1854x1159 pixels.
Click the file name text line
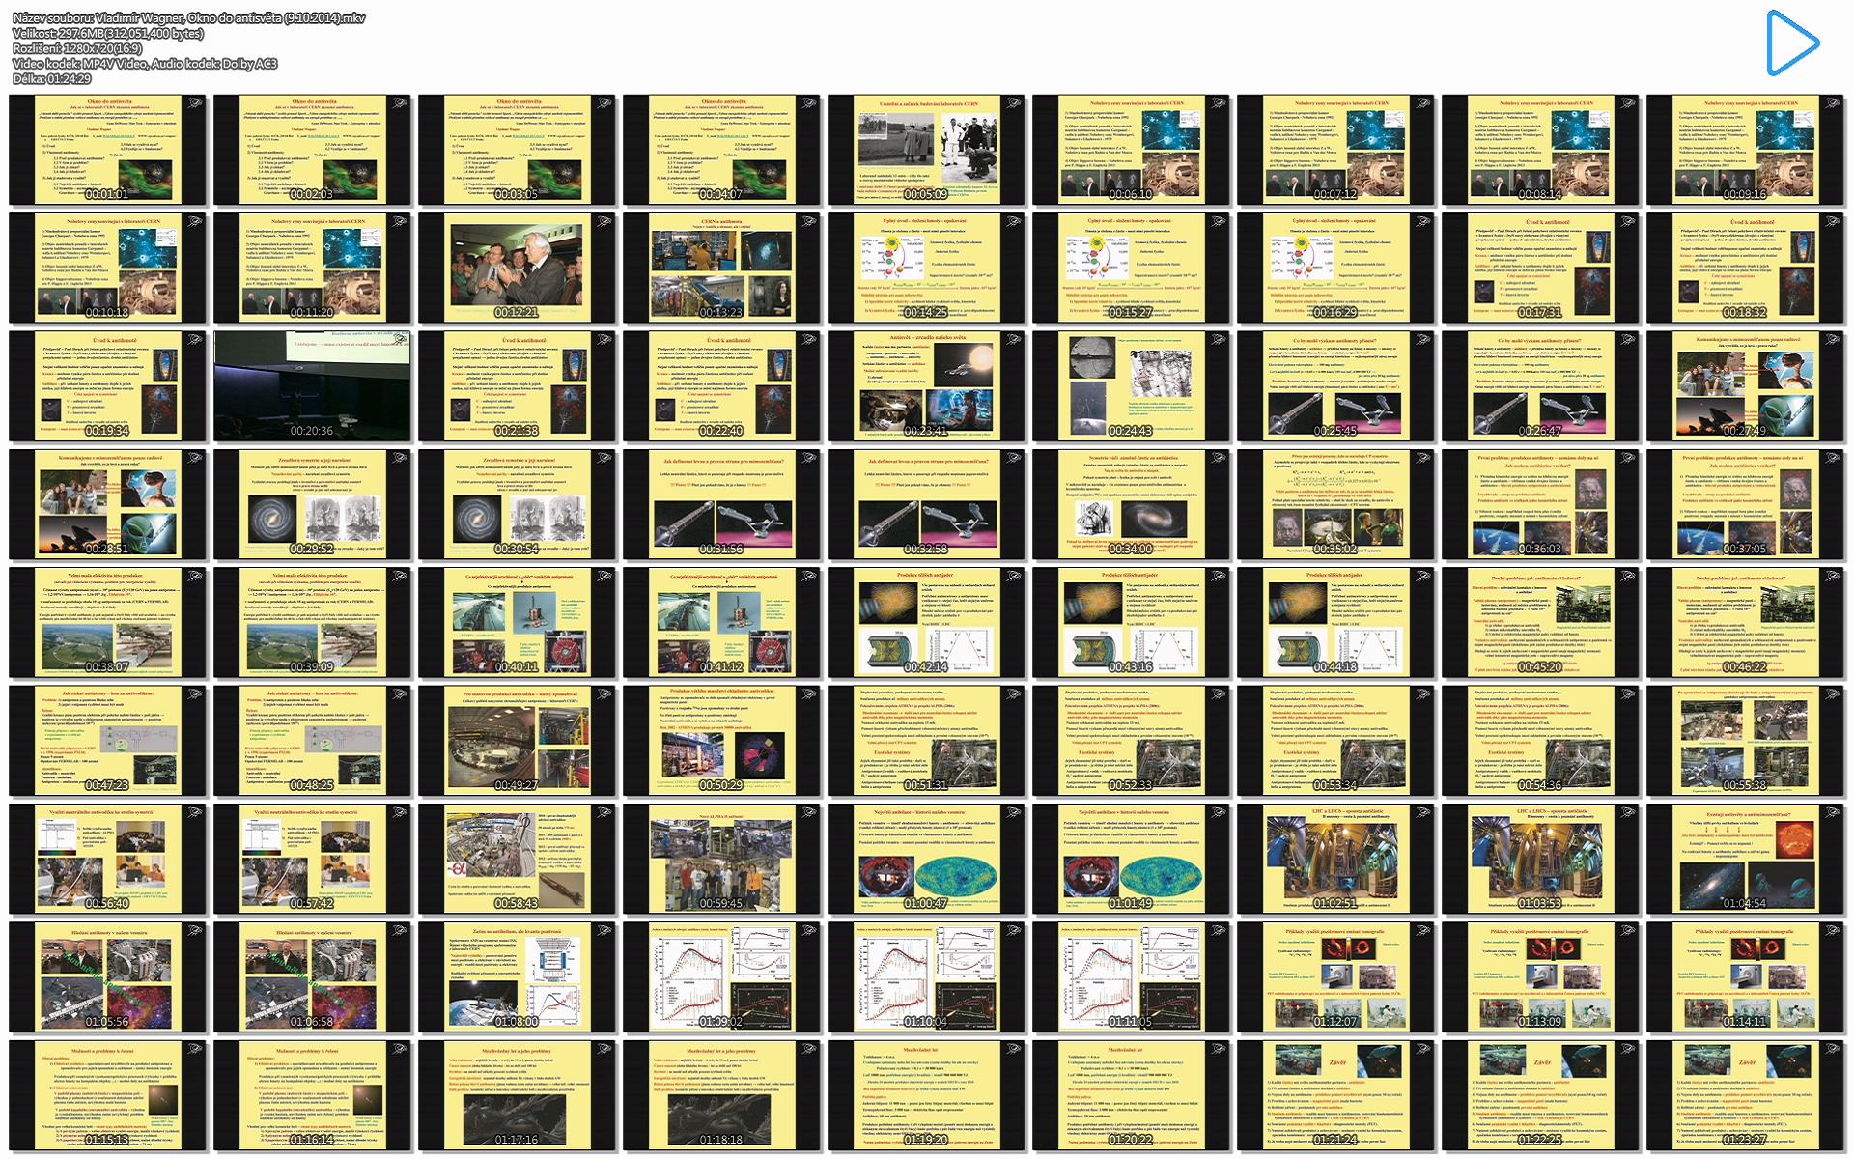[x=189, y=19]
